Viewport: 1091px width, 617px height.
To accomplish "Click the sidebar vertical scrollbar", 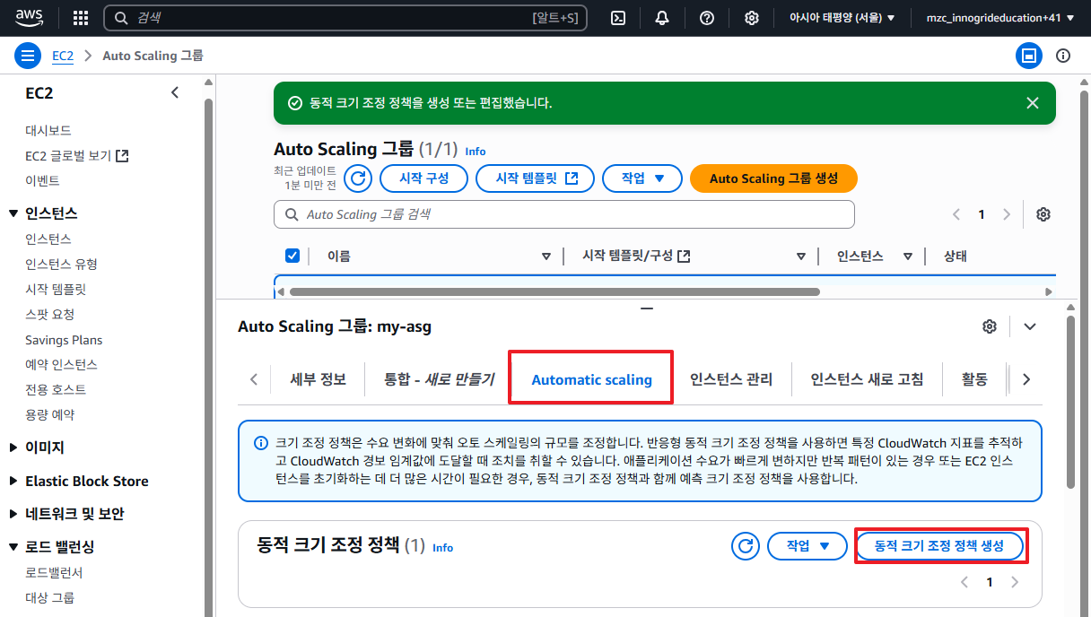I will (209, 359).
